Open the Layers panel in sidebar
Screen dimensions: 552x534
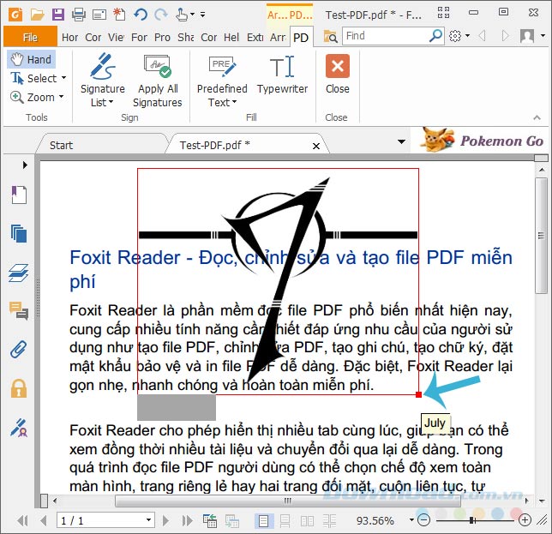click(19, 273)
